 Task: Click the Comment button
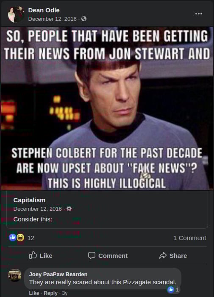coord(108,255)
